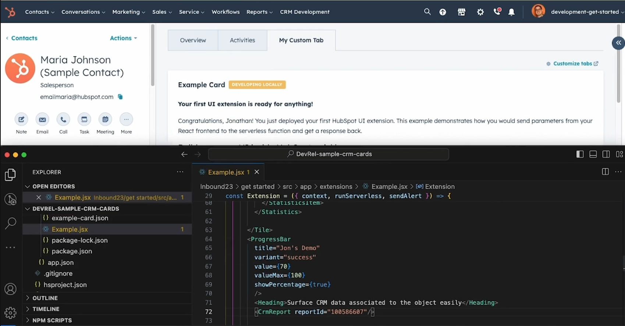Open the Sales nav dropdown

tap(162, 12)
